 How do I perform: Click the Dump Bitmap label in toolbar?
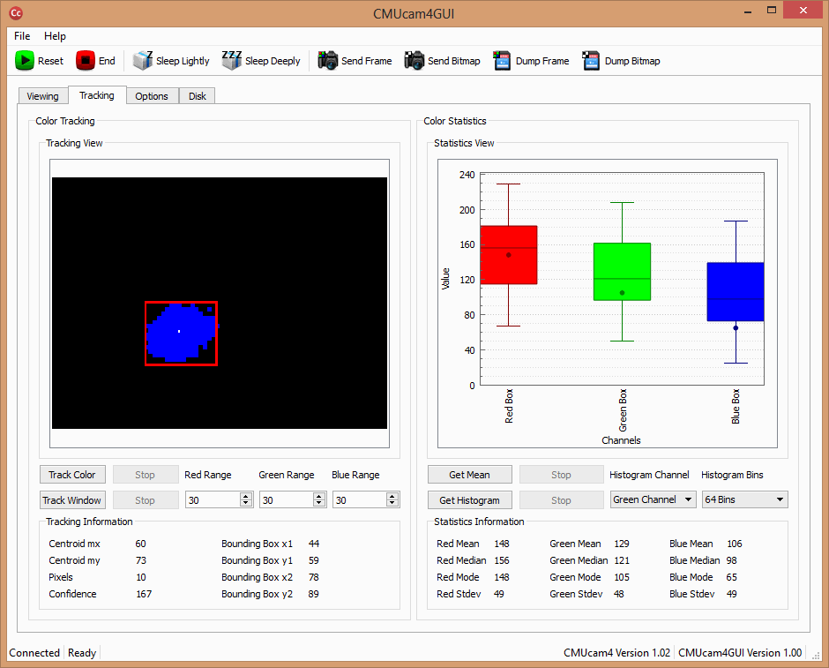[x=632, y=61]
